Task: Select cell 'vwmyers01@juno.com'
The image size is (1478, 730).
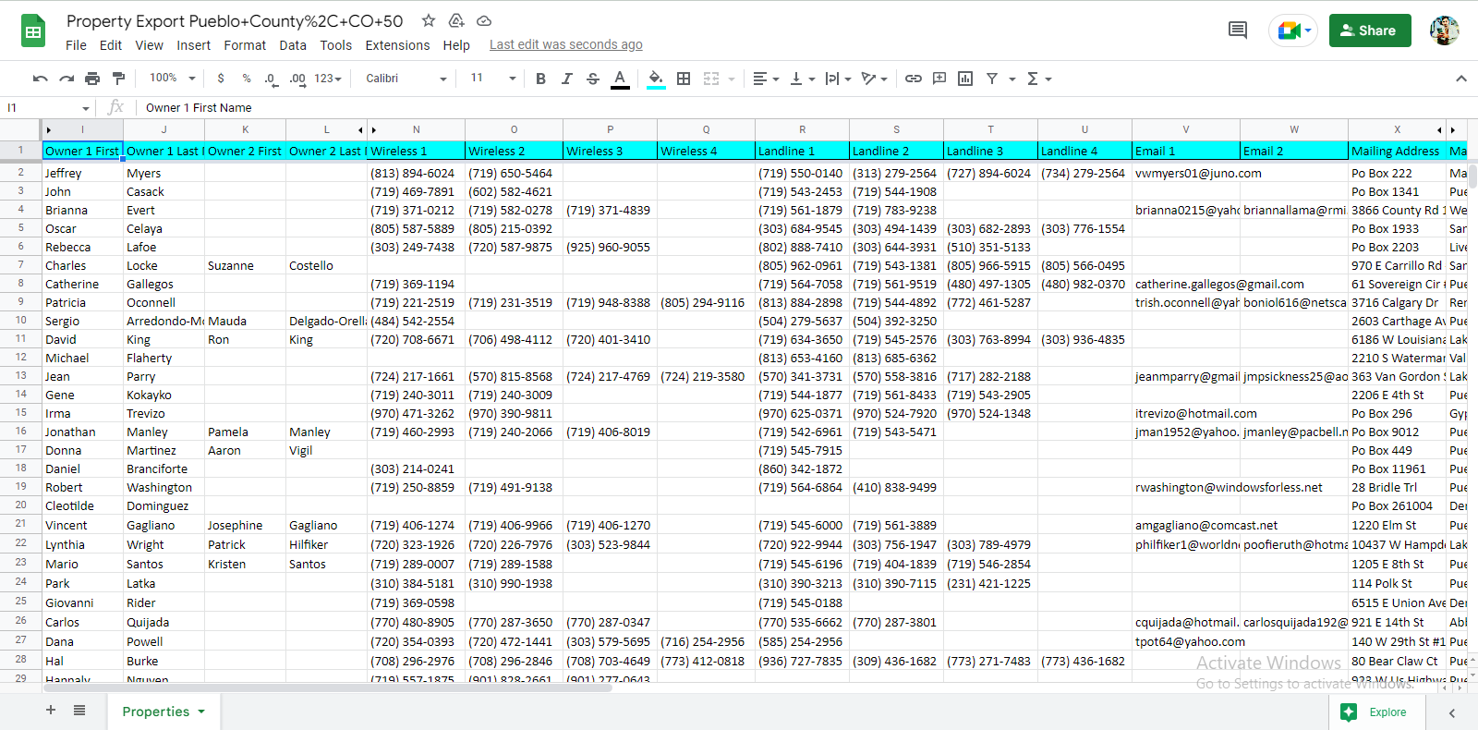Action: coord(1186,173)
